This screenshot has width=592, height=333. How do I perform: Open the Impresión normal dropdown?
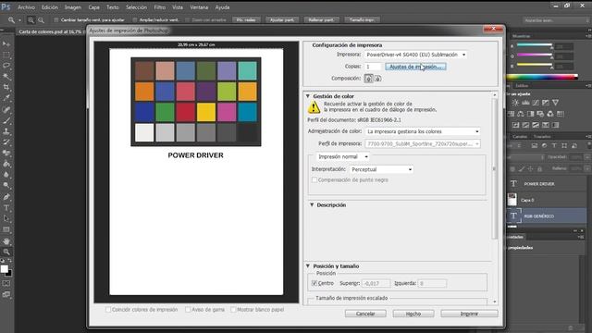(342, 156)
